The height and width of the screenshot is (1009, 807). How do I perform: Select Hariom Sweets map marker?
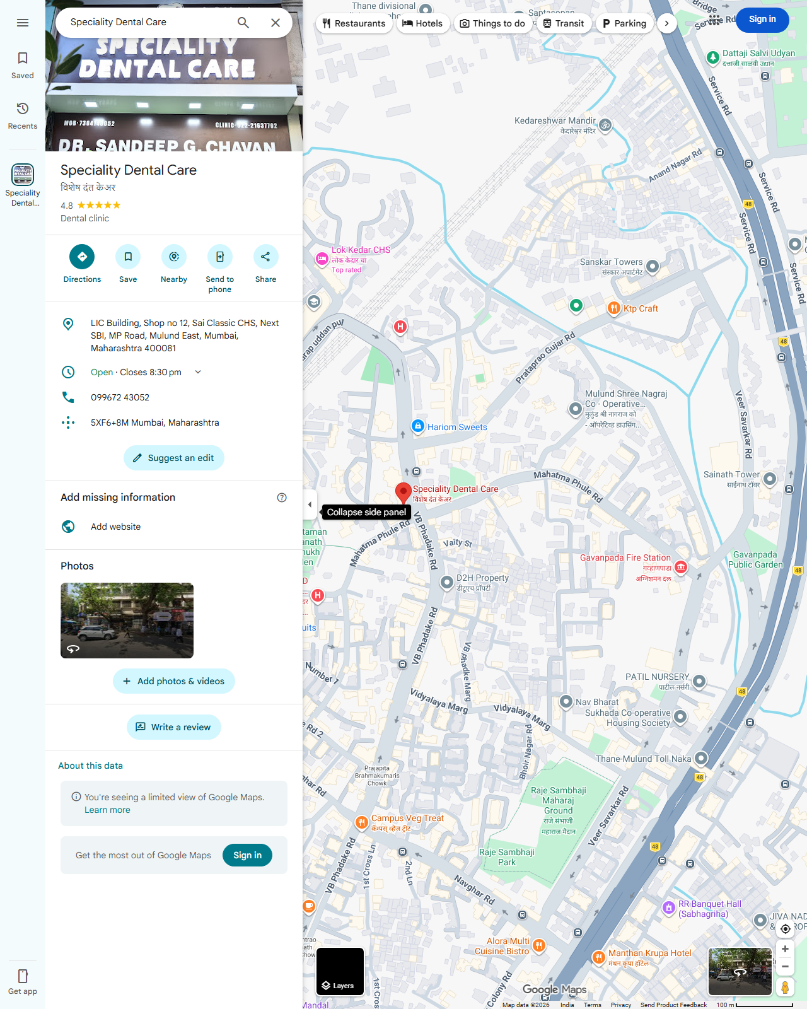[x=417, y=426]
